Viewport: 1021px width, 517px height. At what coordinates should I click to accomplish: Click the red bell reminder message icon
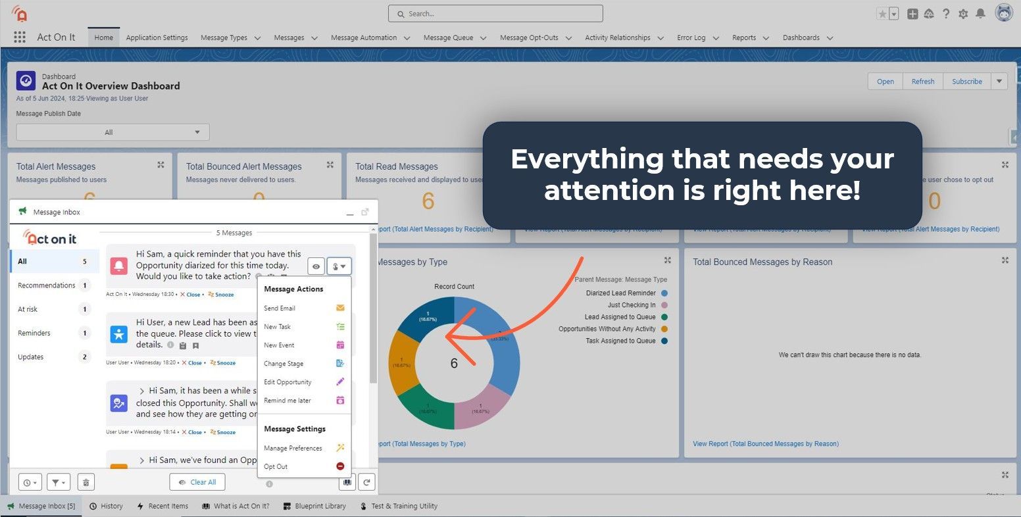(x=119, y=266)
